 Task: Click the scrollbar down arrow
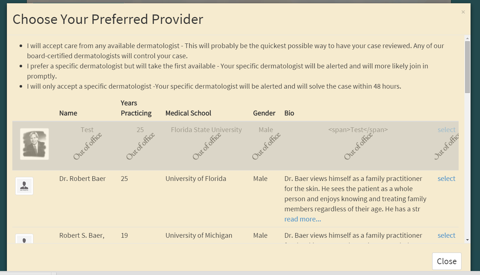[467, 240]
